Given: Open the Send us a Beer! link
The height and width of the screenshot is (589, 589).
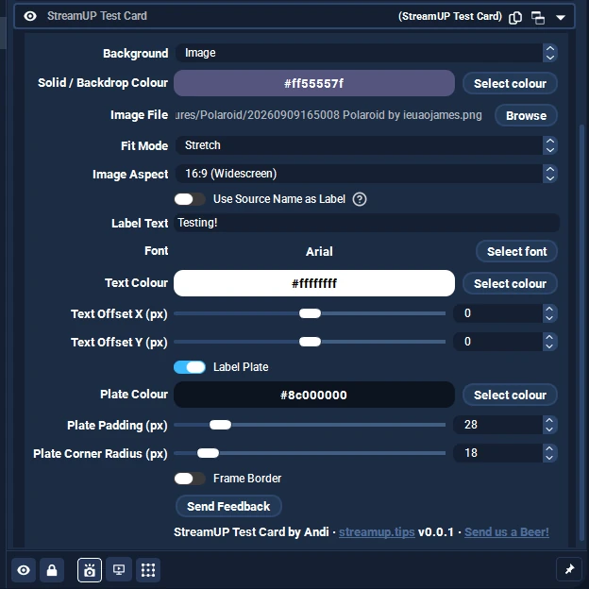Looking at the screenshot, I should (506, 532).
